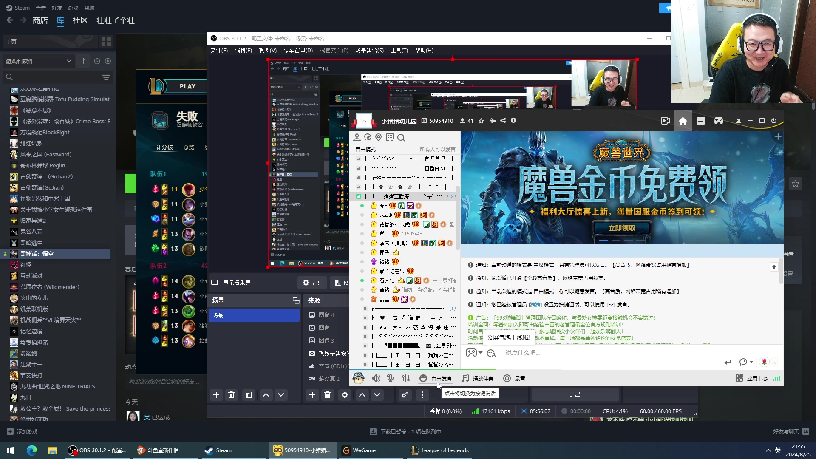Click the YY channel home icon
816x459 pixels.
683,121
